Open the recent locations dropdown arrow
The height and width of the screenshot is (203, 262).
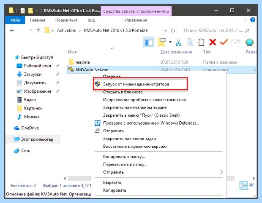[31, 30]
